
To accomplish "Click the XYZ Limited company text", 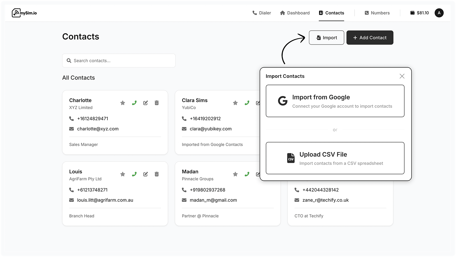I will point(81,107).
